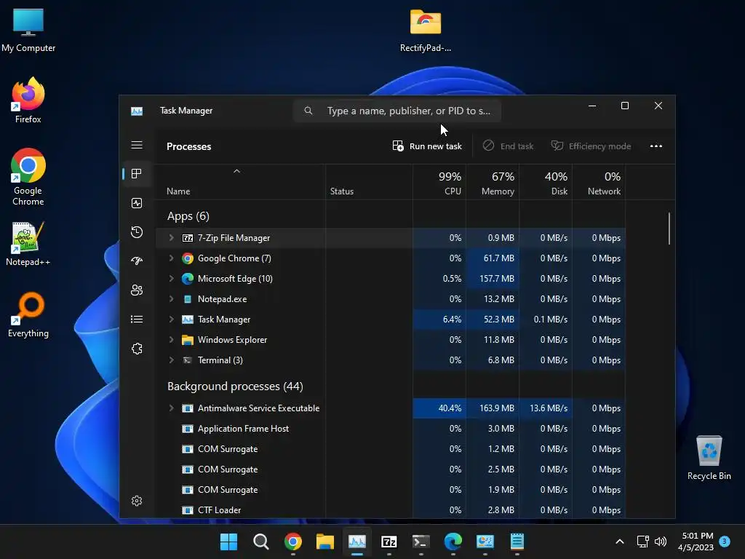Open Task Manager settings gear
Screen dimensions: 745x559
coord(137,501)
